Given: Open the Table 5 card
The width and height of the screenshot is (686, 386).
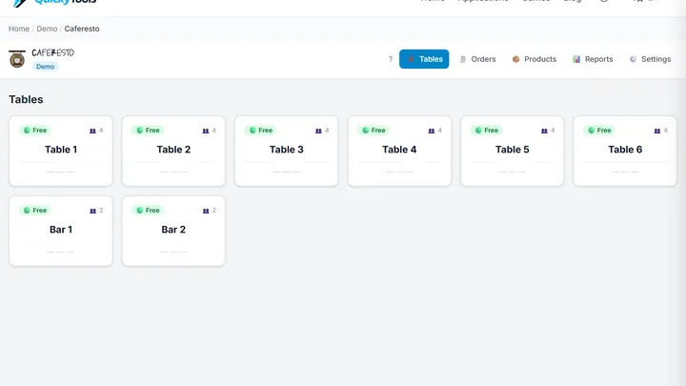Looking at the screenshot, I should pyautogui.click(x=513, y=151).
